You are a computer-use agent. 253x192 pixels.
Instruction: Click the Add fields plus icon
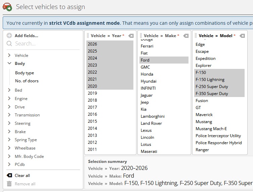coord(9,35)
